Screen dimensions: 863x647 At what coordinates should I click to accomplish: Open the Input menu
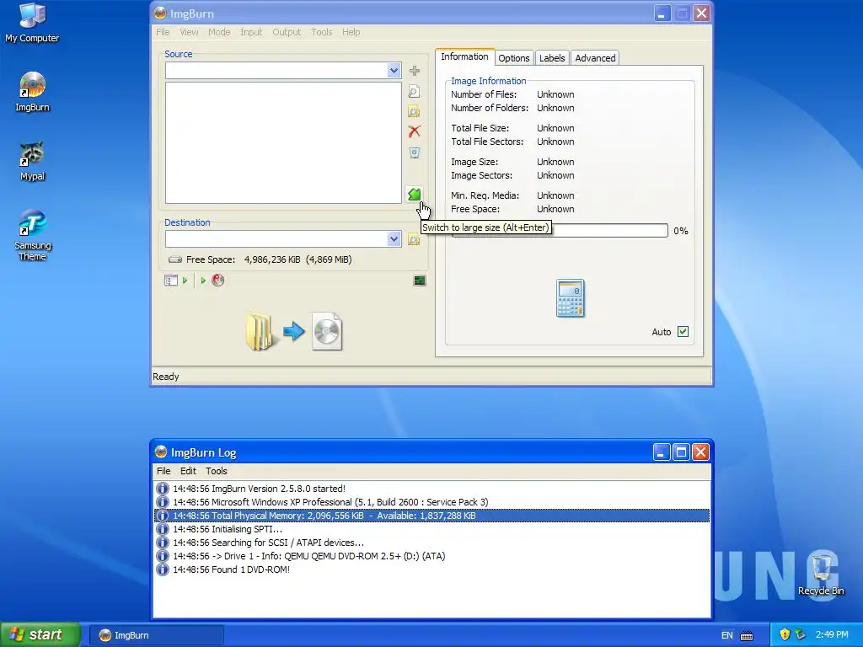[251, 32]
